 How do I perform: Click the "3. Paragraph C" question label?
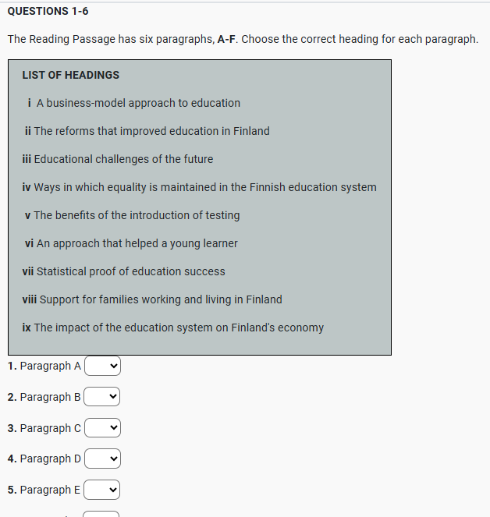[44, 428]
